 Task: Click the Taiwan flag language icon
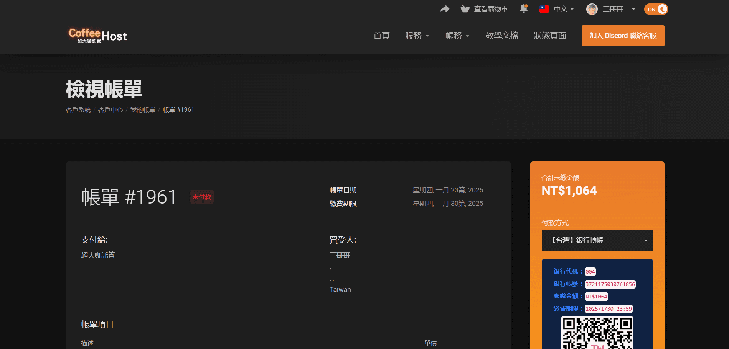click(x=544, y=9)
